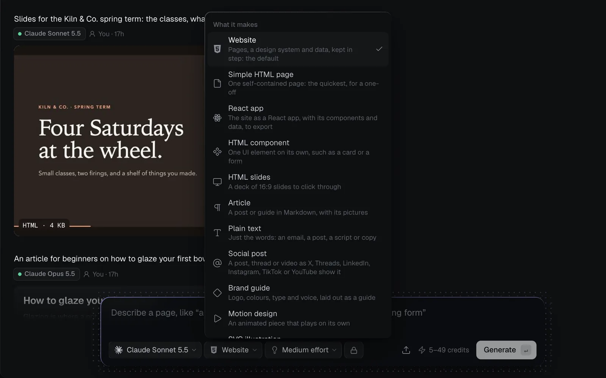Viewport: 606px width, 378px height.
Task: Click the Claude Opus 5.5 badge under article title
Action: pyautogui.click(x=47, y=274)
